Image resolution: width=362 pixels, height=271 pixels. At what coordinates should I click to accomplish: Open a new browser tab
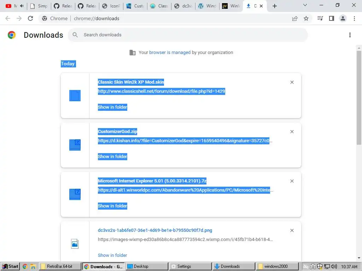[x=274, y=6]
